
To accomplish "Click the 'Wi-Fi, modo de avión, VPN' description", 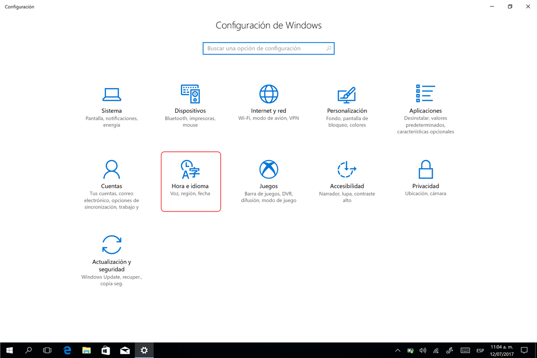I will (x=268, y=118).
